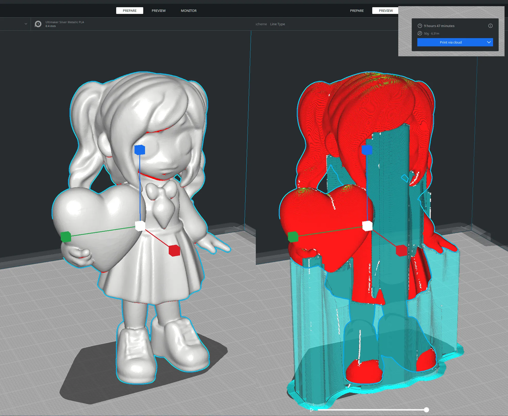Click the red X-axis handle on the left model
This screenshot has width=508, height=416.
174,250
